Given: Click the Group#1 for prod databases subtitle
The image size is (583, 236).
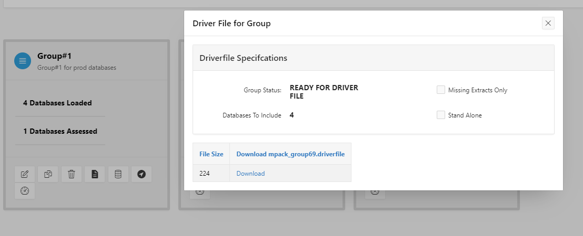Looking at the screenshot, I should coord(77,68).
